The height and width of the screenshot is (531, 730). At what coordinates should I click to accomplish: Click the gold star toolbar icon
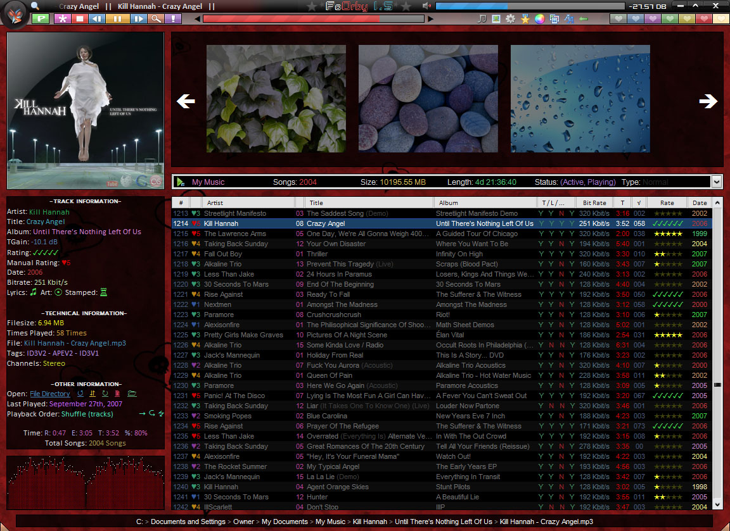[525, 19]
